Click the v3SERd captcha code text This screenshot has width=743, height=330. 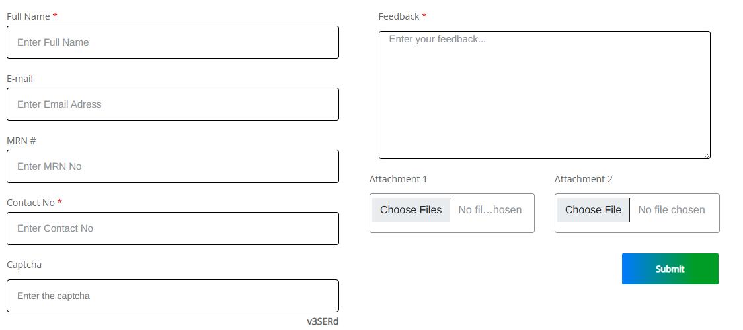tap(323, 322)
